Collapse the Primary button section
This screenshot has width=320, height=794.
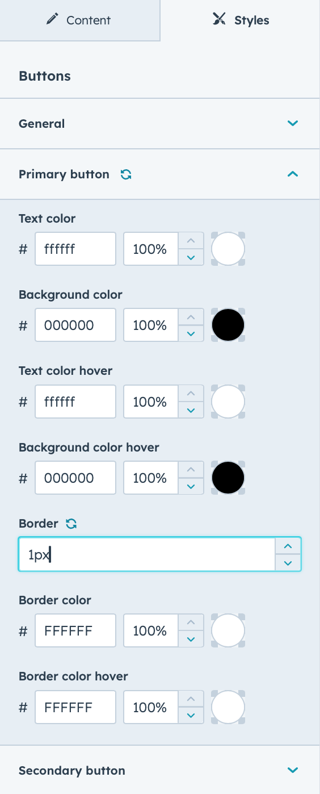pyautogui.click(x=293, y=174)
